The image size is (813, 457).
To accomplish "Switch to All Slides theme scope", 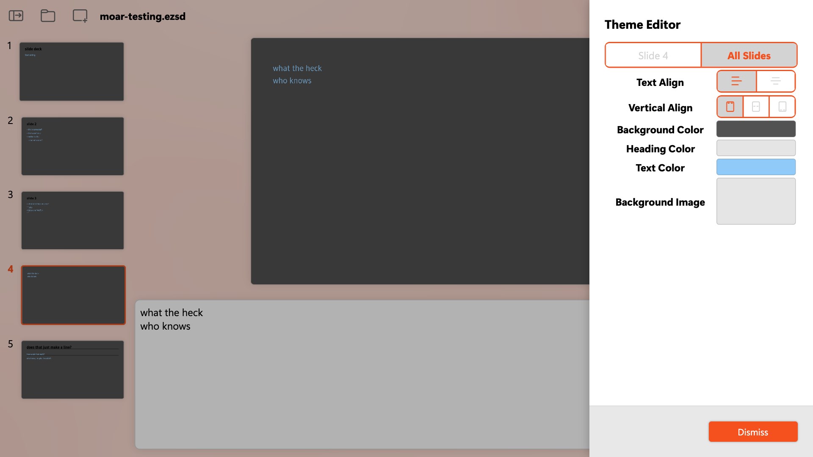I will 749,55.
